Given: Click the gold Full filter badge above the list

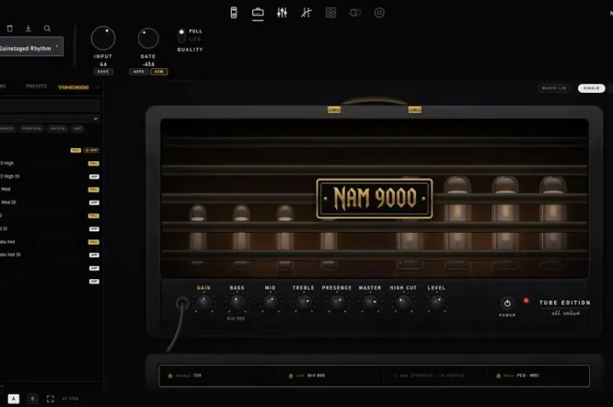Looking at the screenshot, I should (75, 151).
